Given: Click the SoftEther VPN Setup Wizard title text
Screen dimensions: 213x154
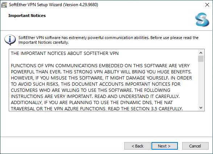Looking at the screenshot, I should (54, 5).
